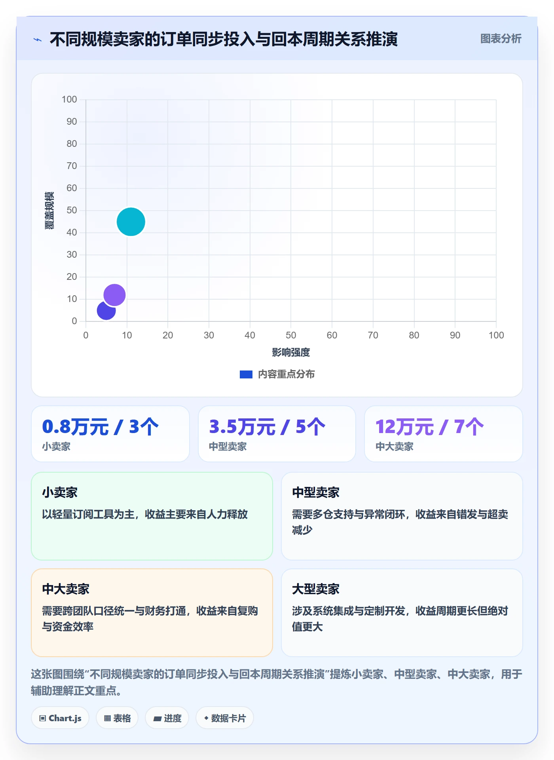Click the lightning bolt icon beside the title
Screen dimensions: 554x760
click(38, 40)
